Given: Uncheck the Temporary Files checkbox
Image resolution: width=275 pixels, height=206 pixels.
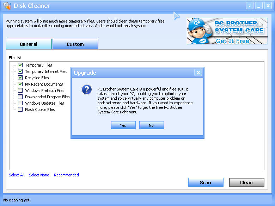Looking at the screenshot, I should (20, 65).
